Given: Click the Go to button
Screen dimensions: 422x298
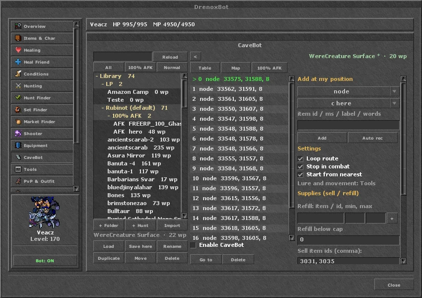Looking at the screenshot, I should pos(206,259).
